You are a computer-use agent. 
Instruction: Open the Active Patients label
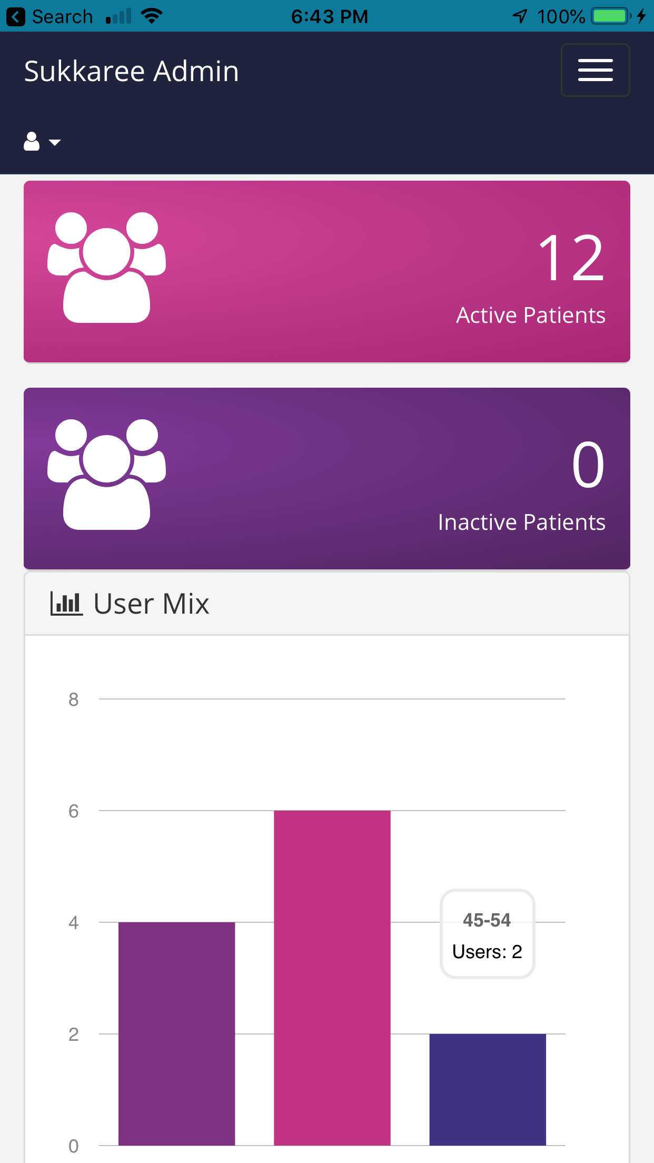coord(530,316)
